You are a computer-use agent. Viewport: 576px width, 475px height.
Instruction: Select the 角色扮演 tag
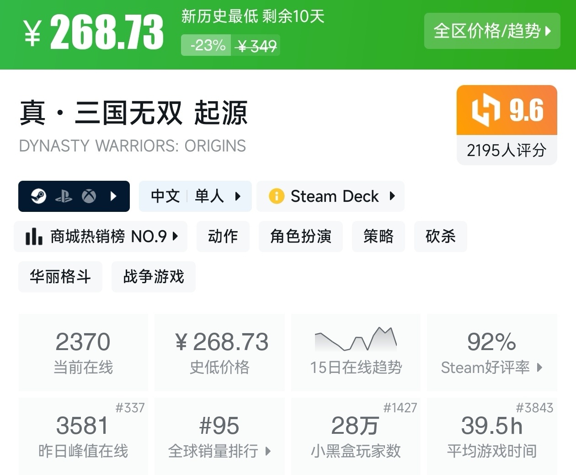click(x=300, y=237)
